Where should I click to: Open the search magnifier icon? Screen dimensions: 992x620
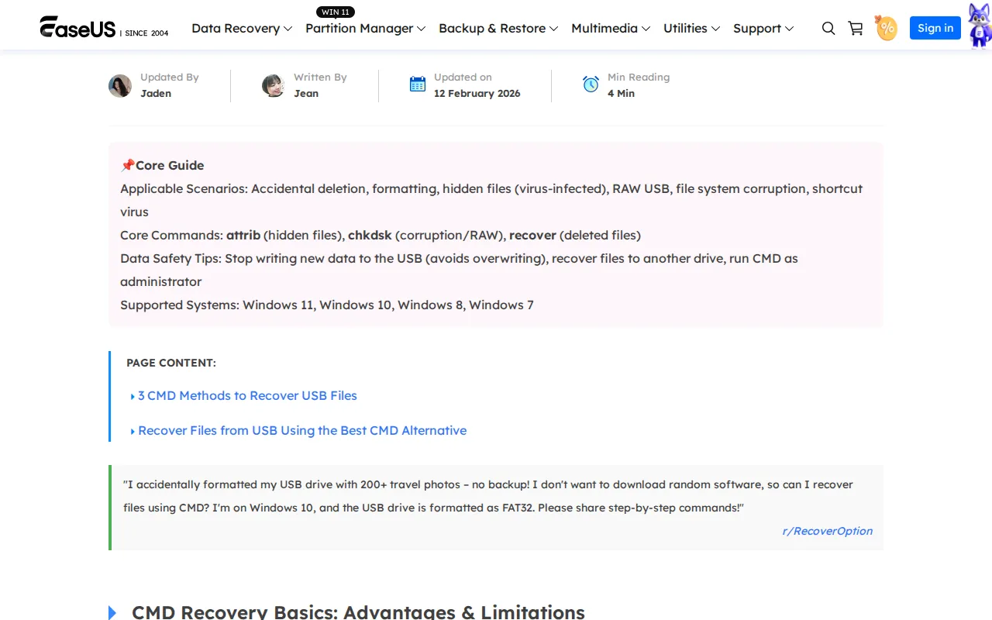coord(828,29)
